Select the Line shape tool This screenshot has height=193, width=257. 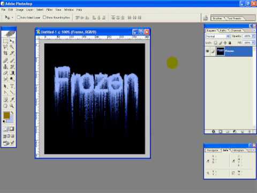[12, 92]
